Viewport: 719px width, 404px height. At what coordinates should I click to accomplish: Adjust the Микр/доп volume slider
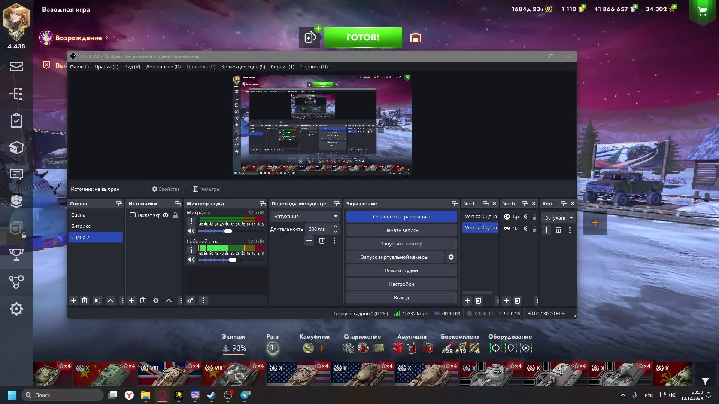click(x=228, y=231)
